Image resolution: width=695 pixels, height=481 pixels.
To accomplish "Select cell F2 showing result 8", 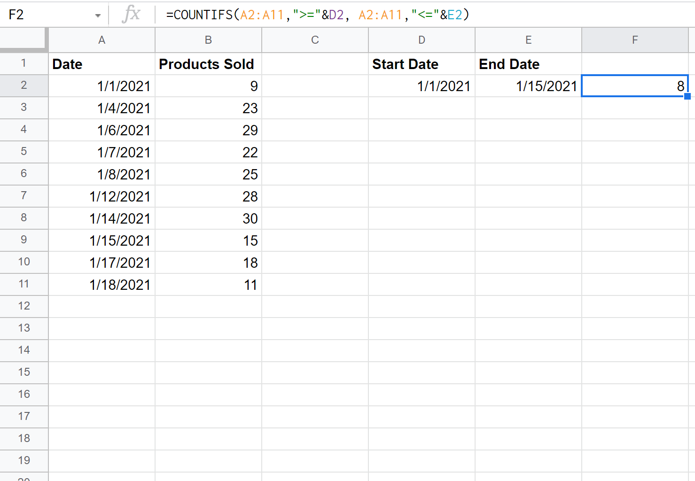I will coord(634,86).
